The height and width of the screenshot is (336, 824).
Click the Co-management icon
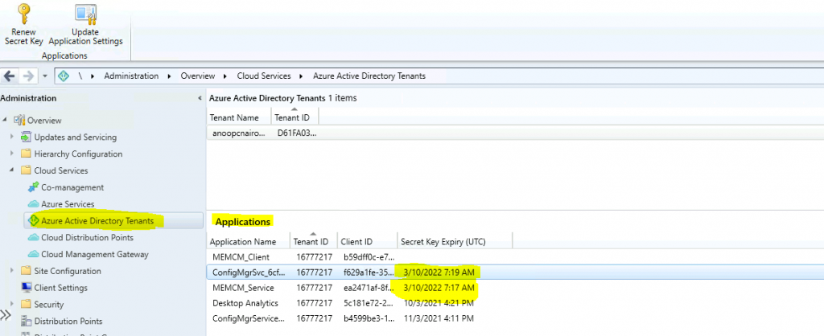click(33, 187)
